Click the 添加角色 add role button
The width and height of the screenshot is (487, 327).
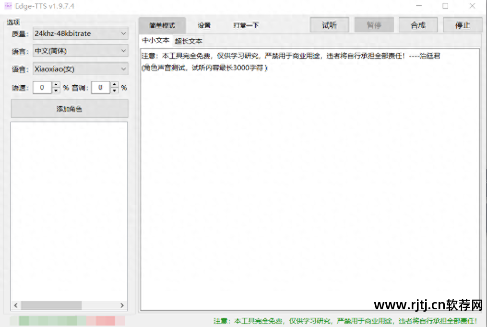[69, 109]
